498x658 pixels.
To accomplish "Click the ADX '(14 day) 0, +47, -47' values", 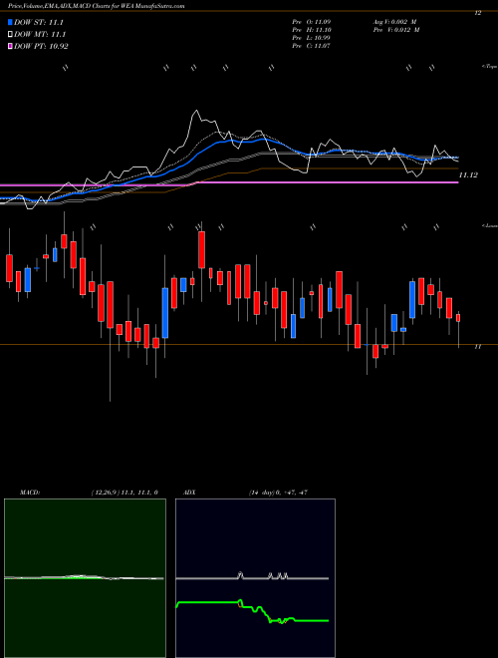I will coord(278,493).
